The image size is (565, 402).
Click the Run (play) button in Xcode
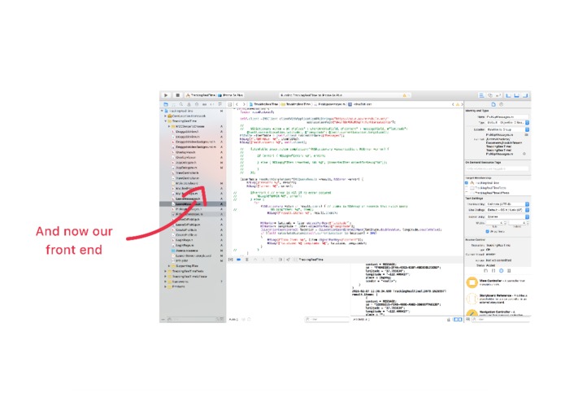point(166,95)
